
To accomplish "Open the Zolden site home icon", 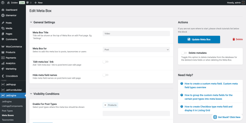I will click(x=8, y=3).
